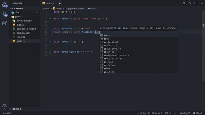Change the JavaScript language mode
This screenshot has height=115, width=205.
[x=184, y=113]
